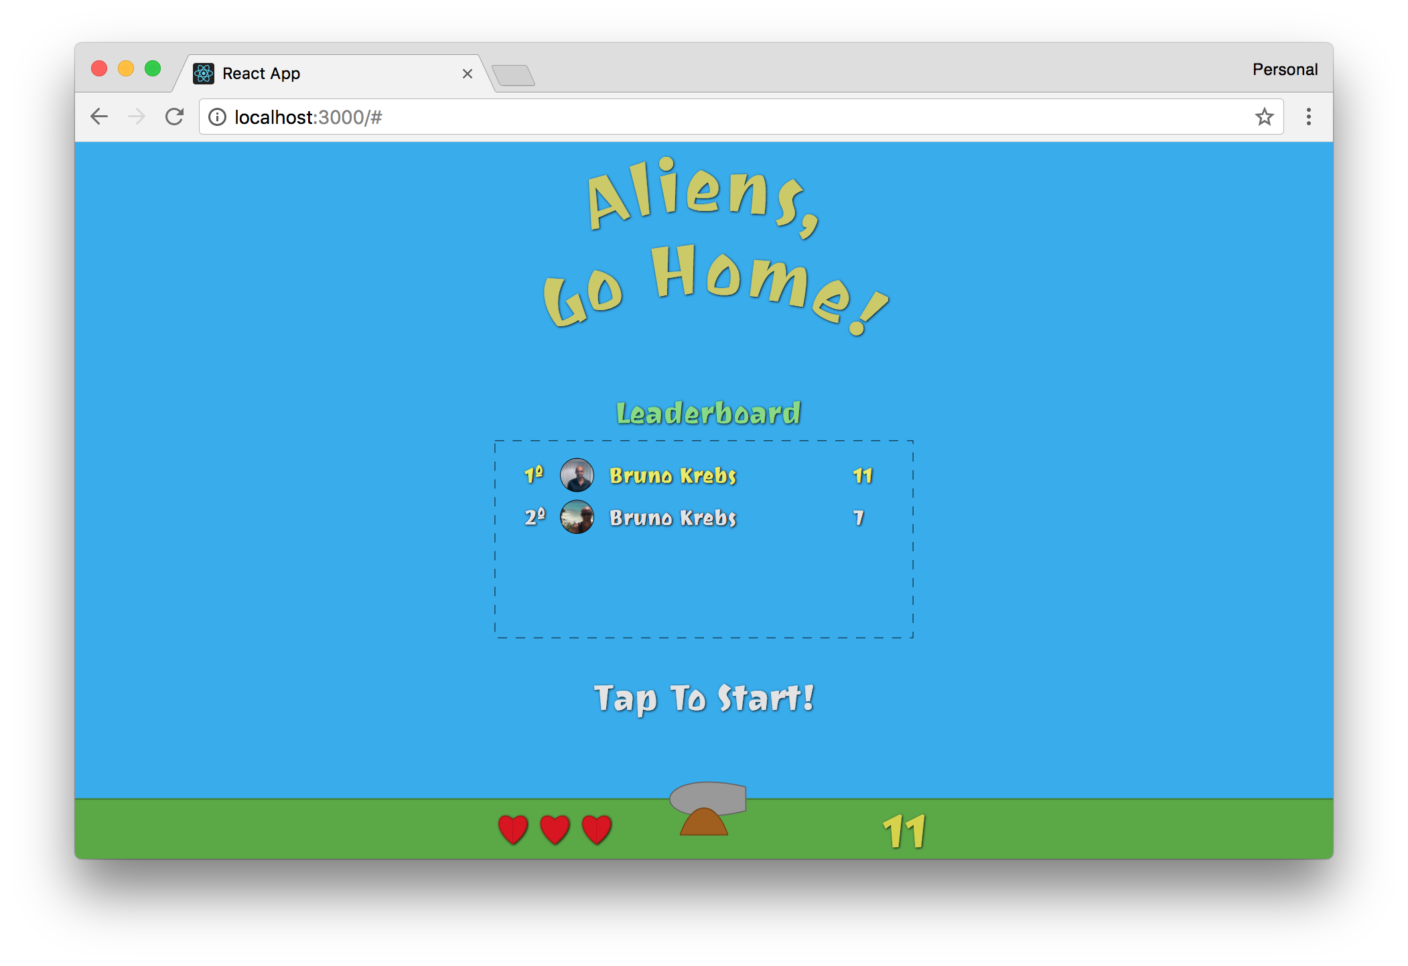Select the React App browser tab

pyautogui.click(x=322, y=73)
